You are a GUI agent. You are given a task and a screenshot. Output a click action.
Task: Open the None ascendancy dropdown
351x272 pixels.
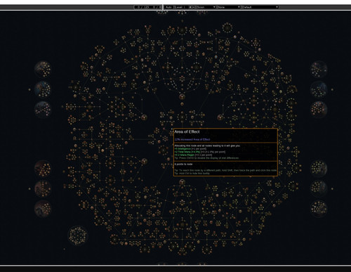(x=229, y=7)
